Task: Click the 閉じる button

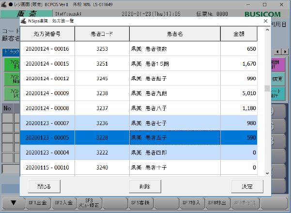Action: (x=44, y=186)
